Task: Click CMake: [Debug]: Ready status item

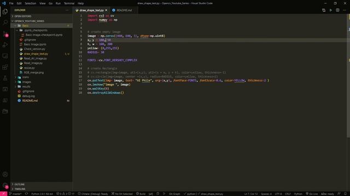Action: [93, 194]
